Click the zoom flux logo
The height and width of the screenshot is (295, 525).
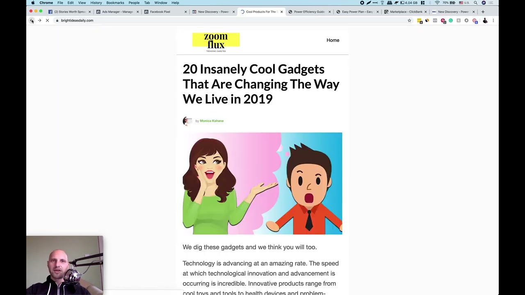[x=216, y=42]
